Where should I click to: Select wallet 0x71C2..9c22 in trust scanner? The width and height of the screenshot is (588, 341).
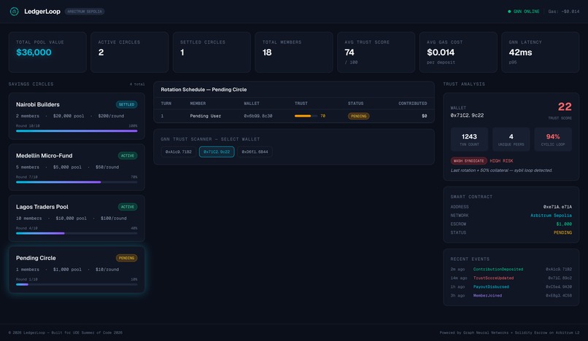coord(217,152)
